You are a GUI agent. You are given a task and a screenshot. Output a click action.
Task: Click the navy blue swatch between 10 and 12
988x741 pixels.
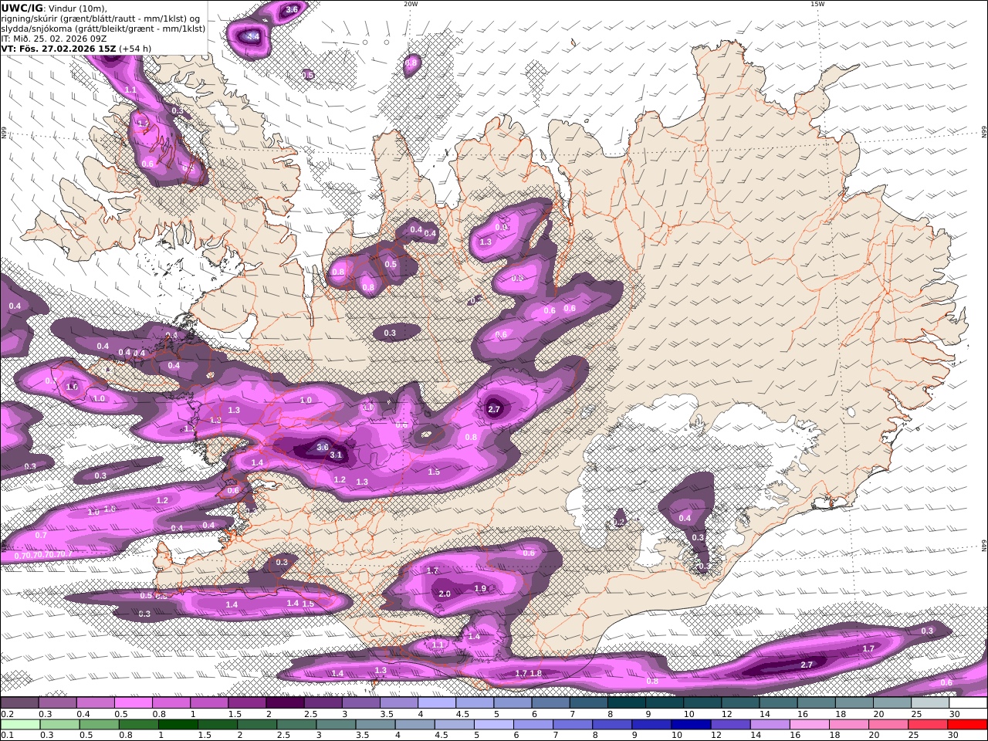tap(690, 725)
